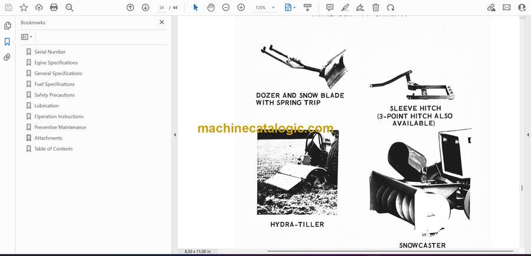Click the dozer and snow blade image
531x256 pixels.
tap(304, 68)
